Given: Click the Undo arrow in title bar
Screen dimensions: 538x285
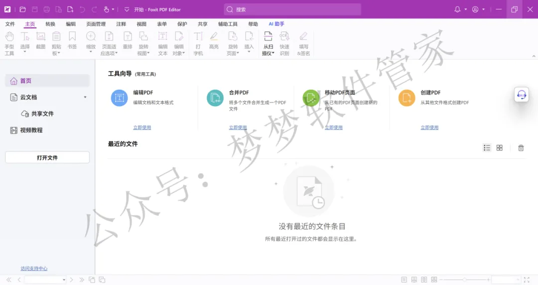Looking at the screenshot, I should 82,9.
